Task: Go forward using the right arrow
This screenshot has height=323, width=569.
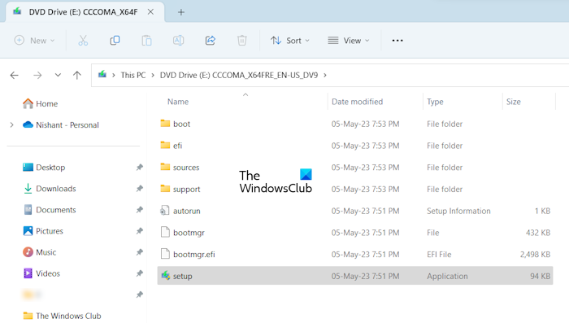Action: (37, 75)
